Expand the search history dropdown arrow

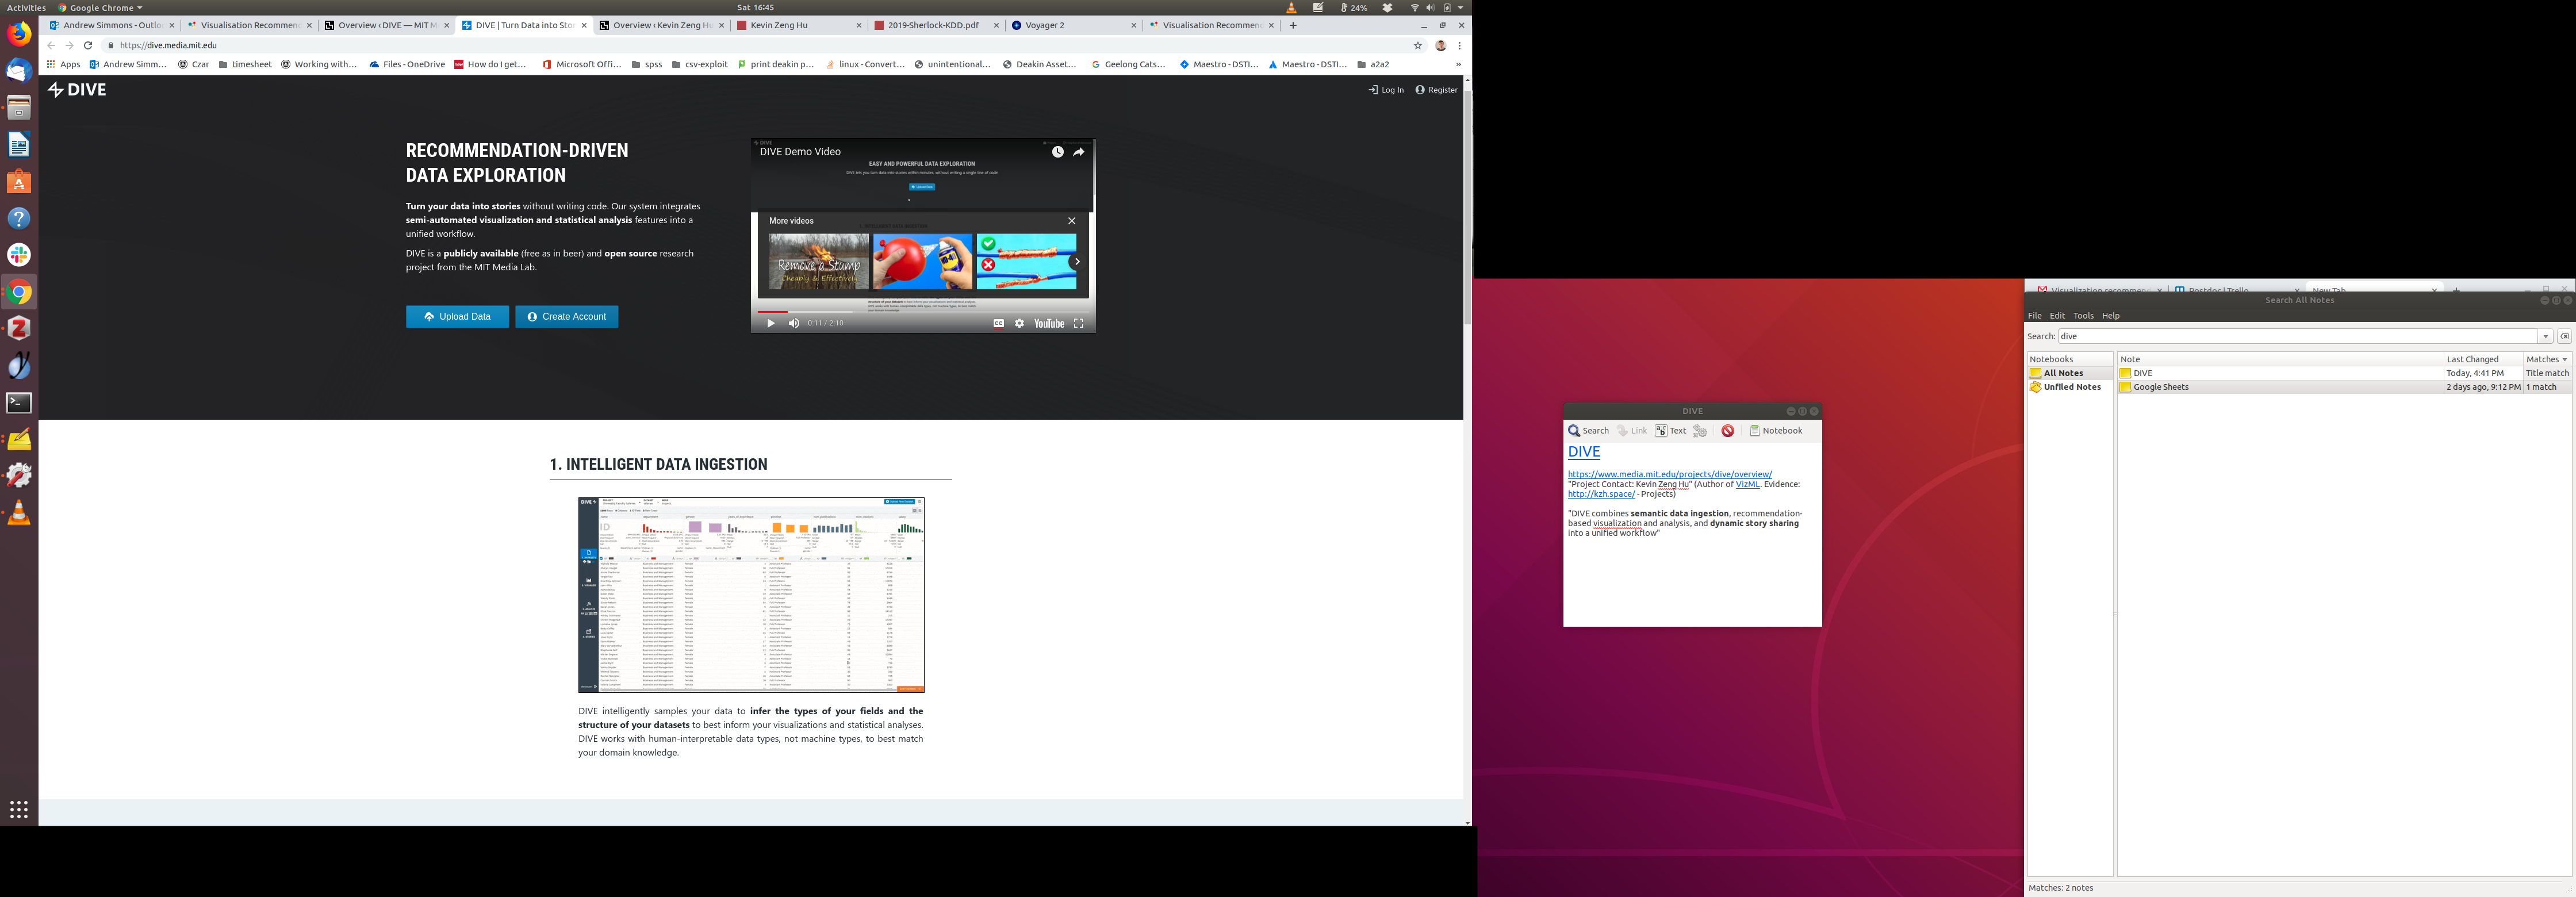click(2545, 337)
